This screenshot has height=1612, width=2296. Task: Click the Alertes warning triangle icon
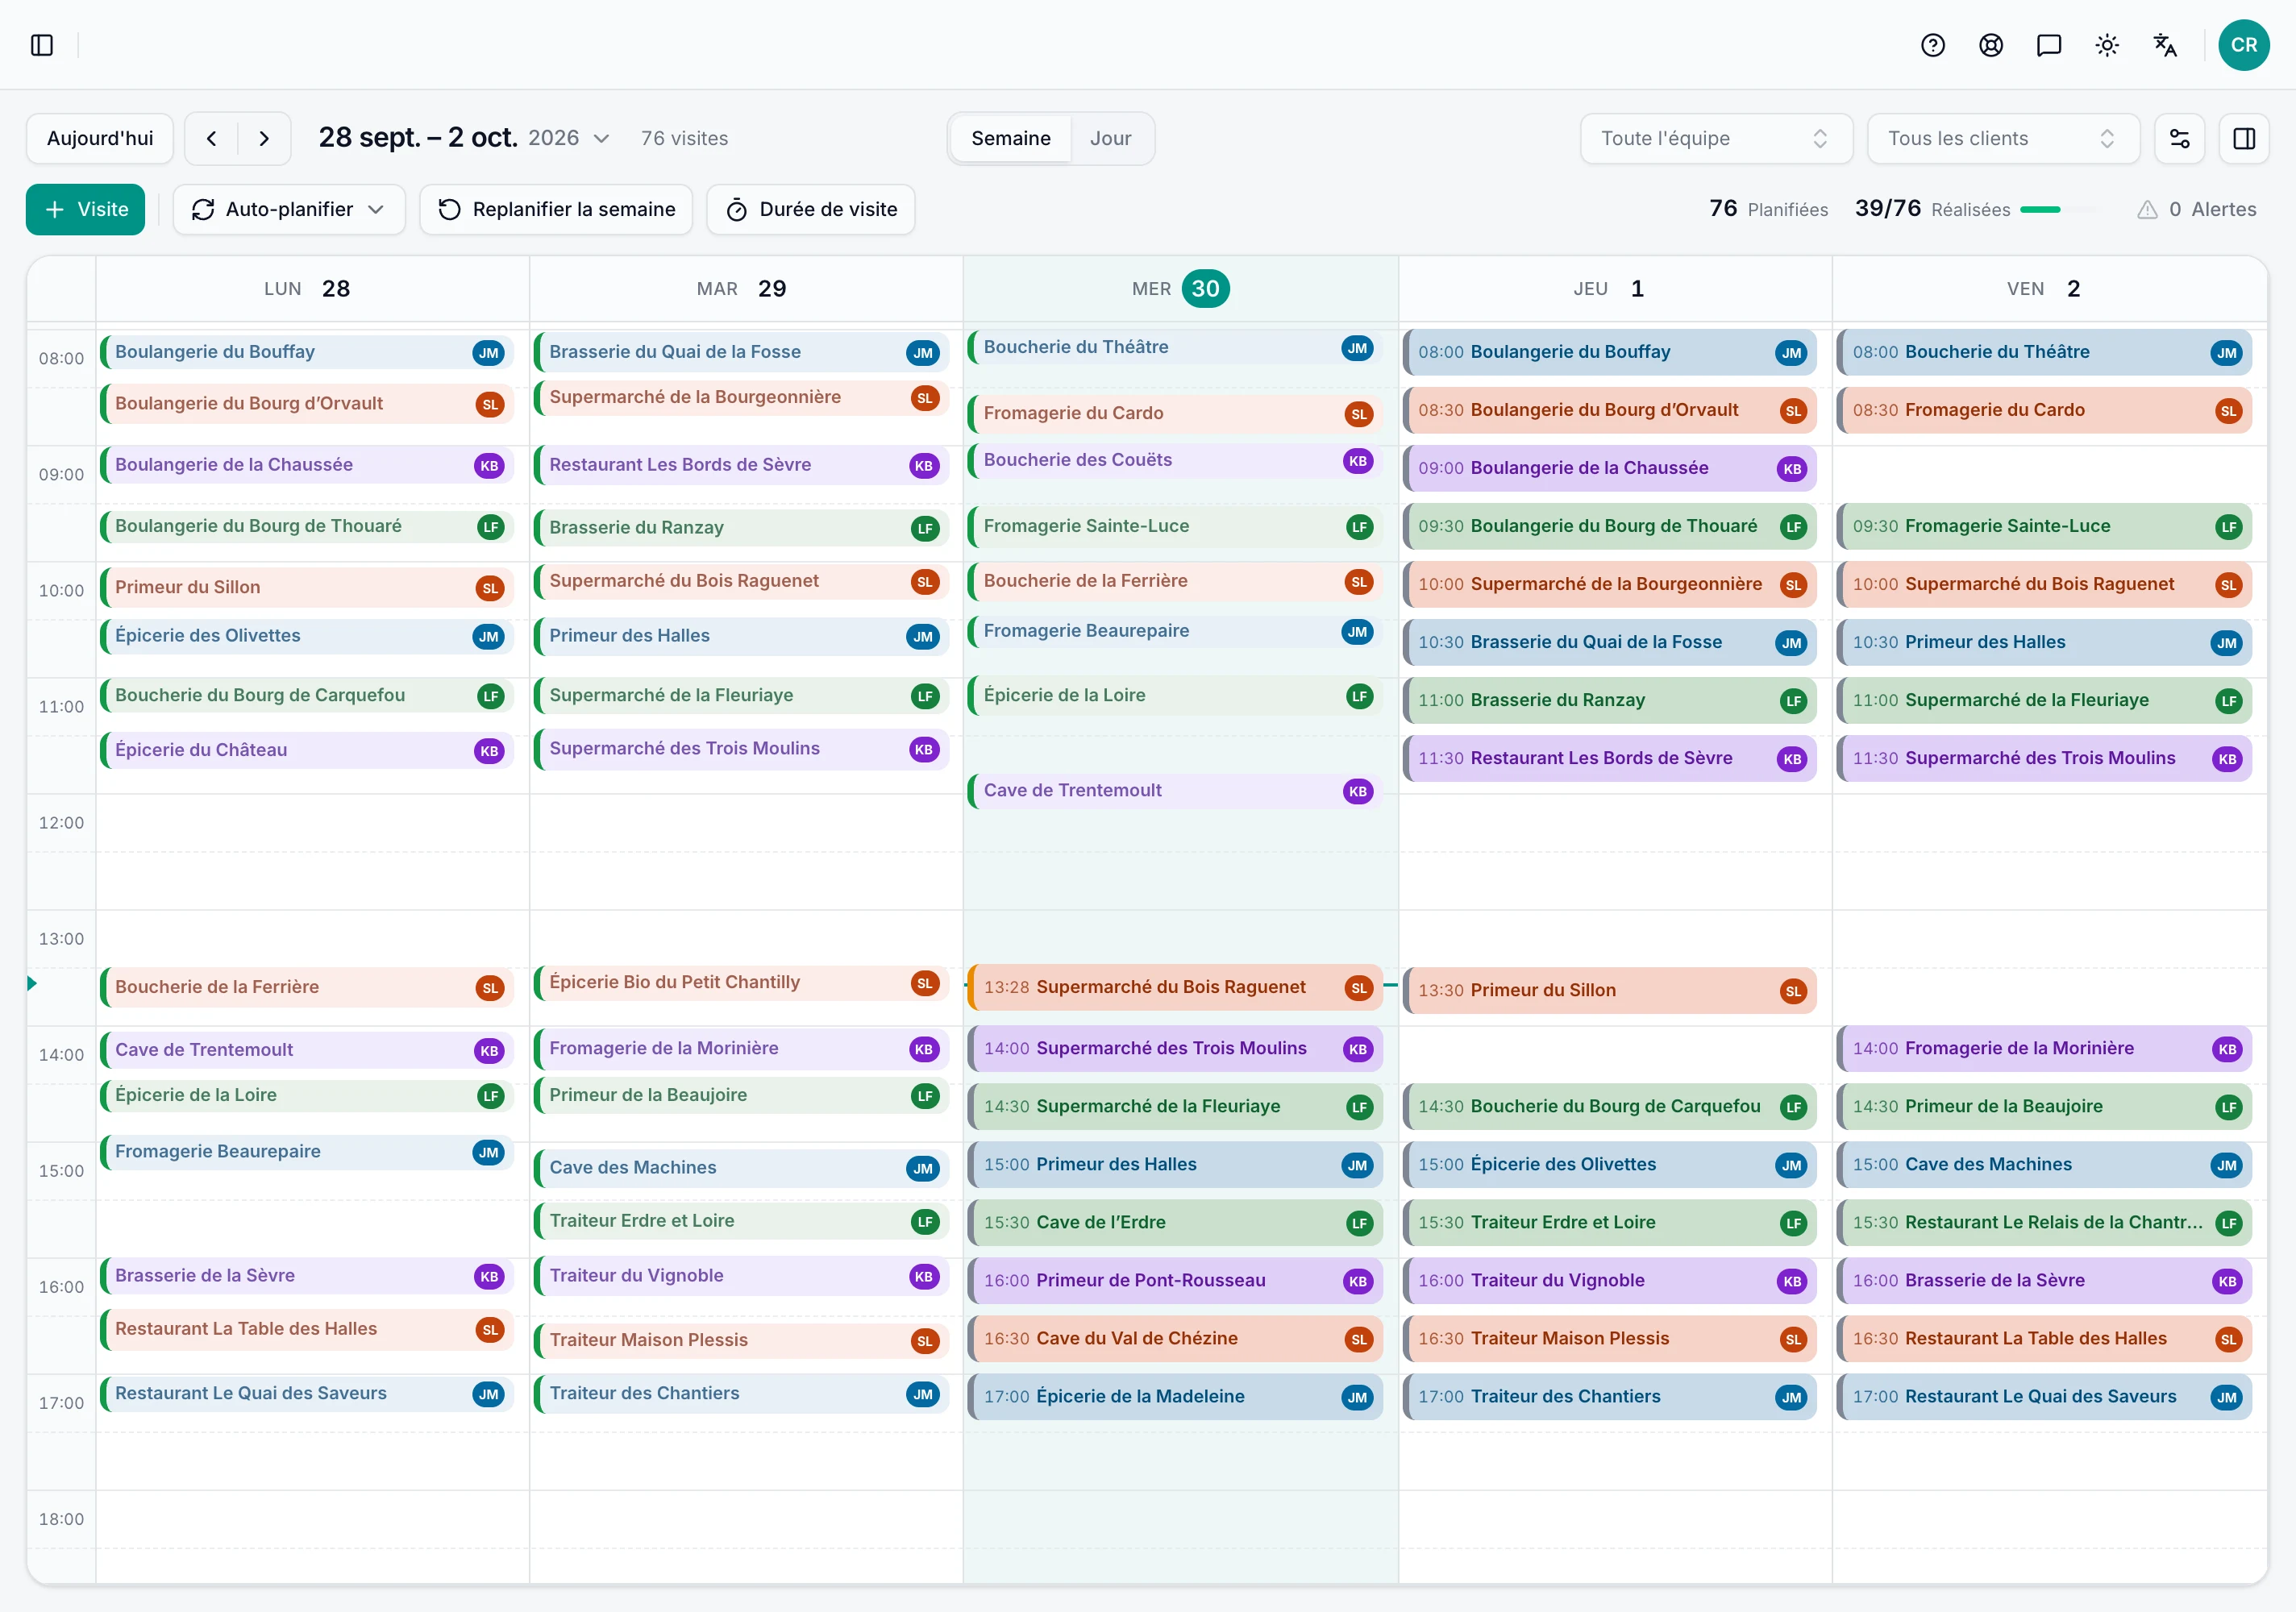2147,209
